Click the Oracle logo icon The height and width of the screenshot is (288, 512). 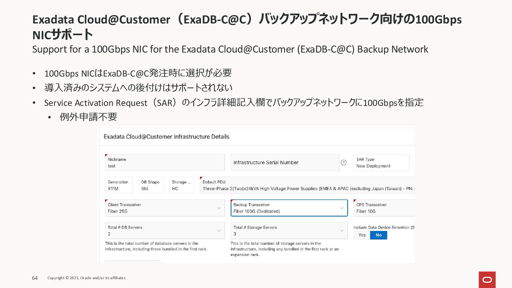coord(487,279)
